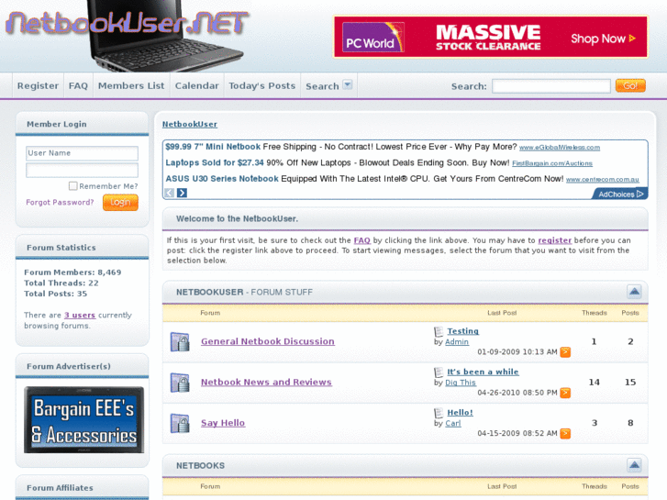The height and width of the screenshot is (500, 667).
Task: Open Laptops Sold for $27.34 ad
Action: pos(215,162)
